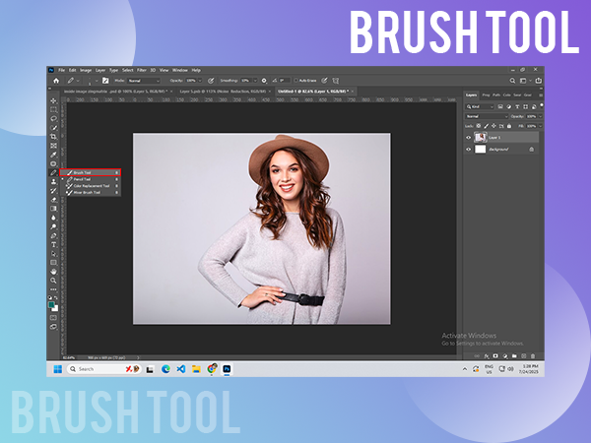Open the tool preset picker arrow
591x443 pixels.
click(78, 81)
